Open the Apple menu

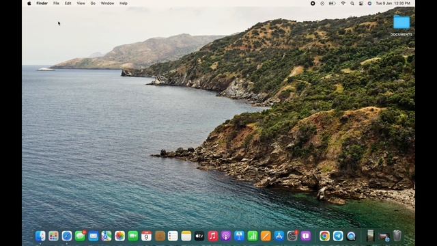(29, 3)
